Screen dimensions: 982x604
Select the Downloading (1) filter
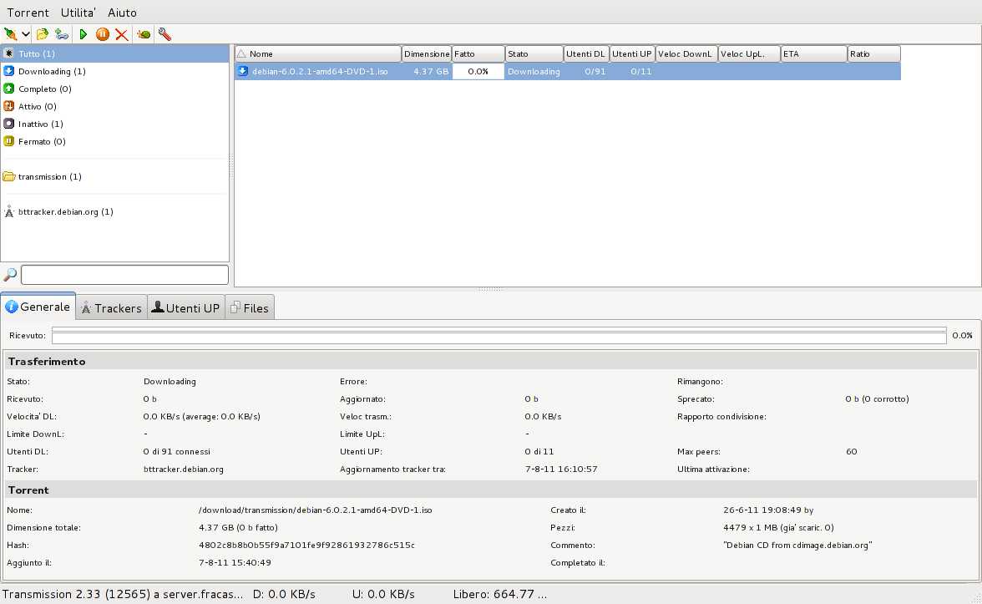coord(114,72)
